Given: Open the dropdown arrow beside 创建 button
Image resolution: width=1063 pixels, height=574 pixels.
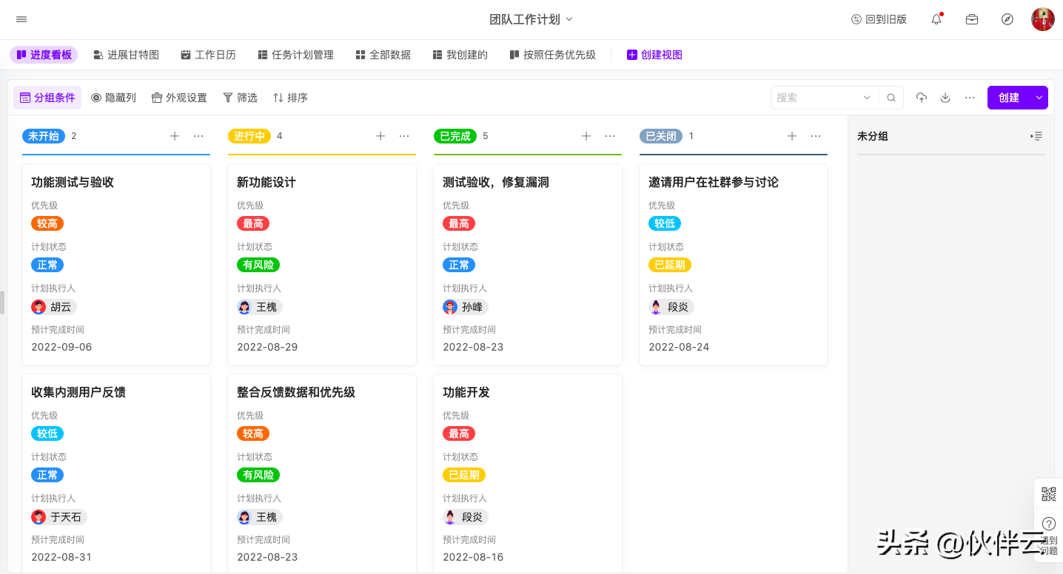Looking at the screenshot, I should coord(1039,98).
